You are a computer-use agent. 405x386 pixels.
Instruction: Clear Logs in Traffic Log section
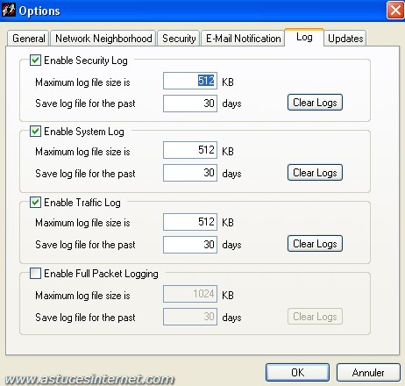[x=315, y=244]
